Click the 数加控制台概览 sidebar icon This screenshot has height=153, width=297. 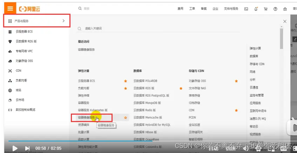tap(10, 110)
